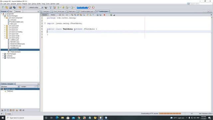Select ModernScrollBarUI.java in the tree
The image size is (213, 120).
(17, 44)
